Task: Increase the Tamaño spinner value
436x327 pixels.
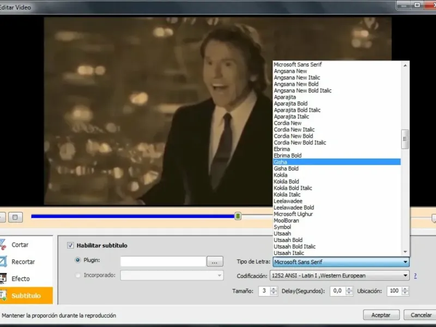Action: pos(274,289)
